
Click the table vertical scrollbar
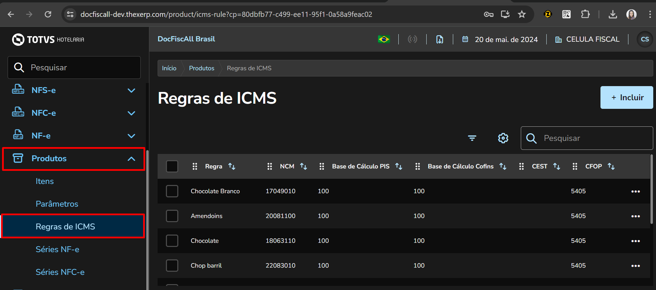(652, 189)
